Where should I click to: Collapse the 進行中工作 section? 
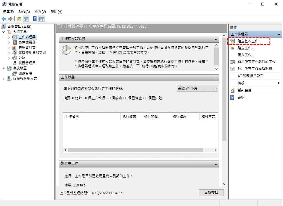[216, 164]
